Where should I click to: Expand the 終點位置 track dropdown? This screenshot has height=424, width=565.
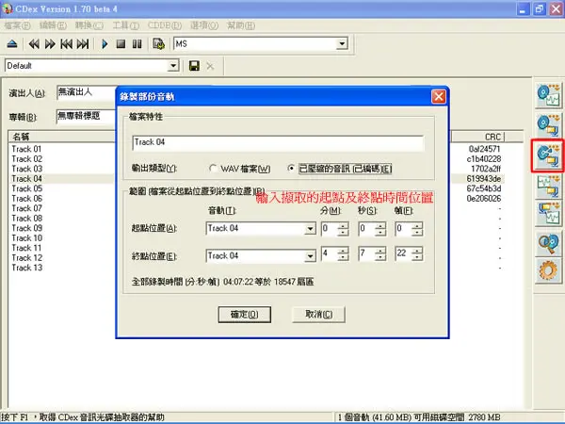coord(310,256)
